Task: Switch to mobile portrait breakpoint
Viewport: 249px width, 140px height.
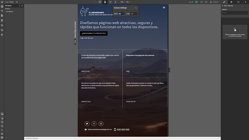Action: point(115,2)
